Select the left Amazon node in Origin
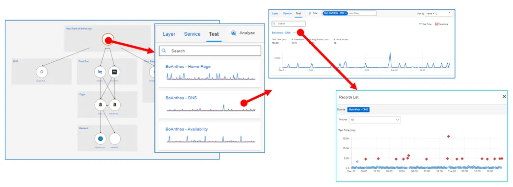The height and width of the screenshot is (187, 513). (101, 105)
